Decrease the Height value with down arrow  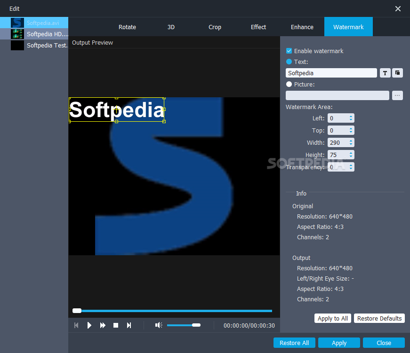351,157
